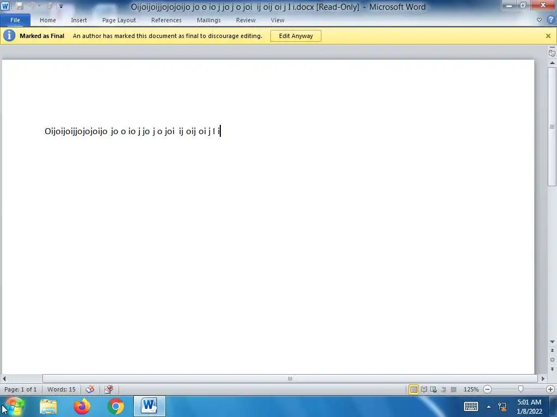This screenshot has height=417, width=557.
Task: Switch to Web Layout view
Action: (x=434, y=389)
